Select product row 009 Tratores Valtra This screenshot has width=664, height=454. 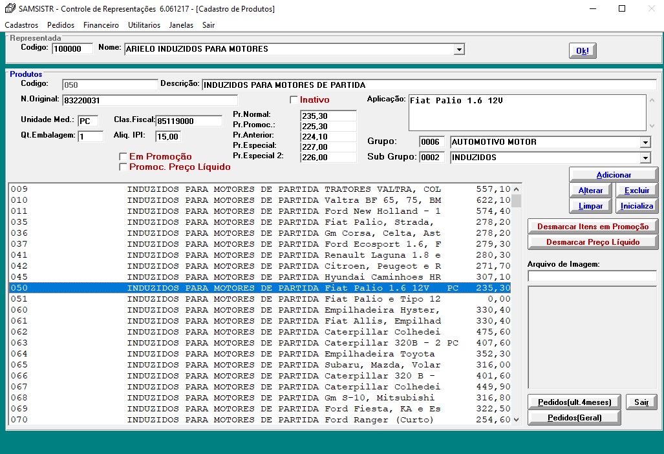tap(260, 189)
